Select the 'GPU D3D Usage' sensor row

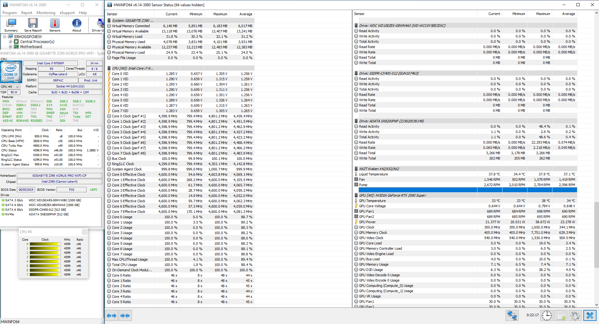tap(465, 270)
